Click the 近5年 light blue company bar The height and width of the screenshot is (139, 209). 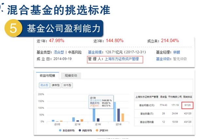click(115, 112)
